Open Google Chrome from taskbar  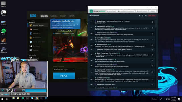point(37,98)
